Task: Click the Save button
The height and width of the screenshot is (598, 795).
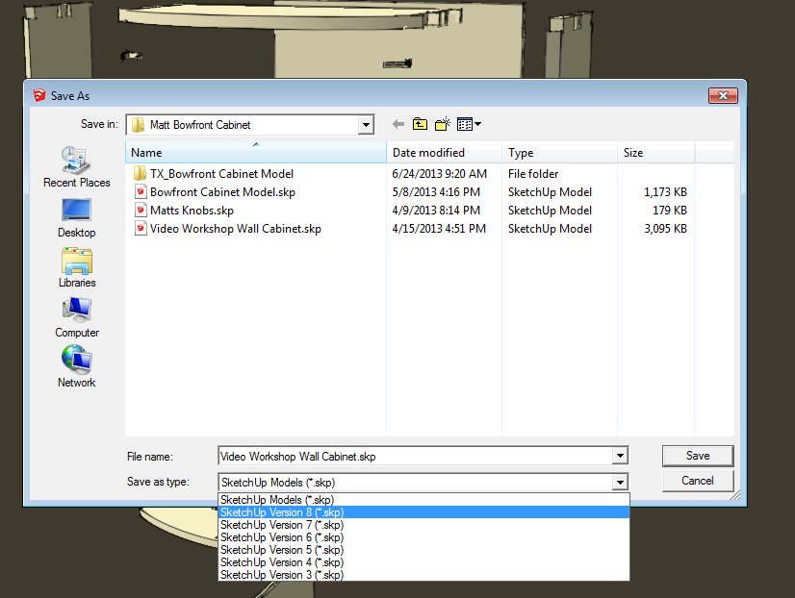Action: (x=698, y=456)
